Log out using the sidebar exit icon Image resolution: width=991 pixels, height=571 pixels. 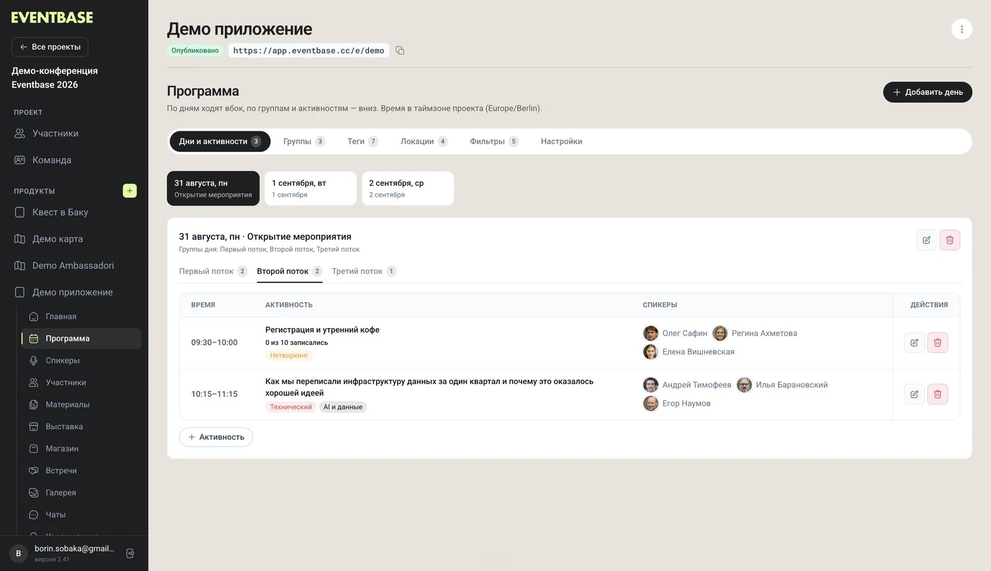pyautogui.click(x=130, y=553)
